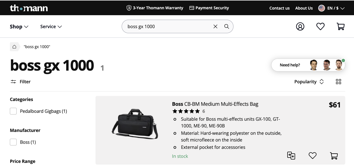Open the wishlist heart in header
Image resolution: width=354 pixels, height=166 pixels.
click(320, 26)
